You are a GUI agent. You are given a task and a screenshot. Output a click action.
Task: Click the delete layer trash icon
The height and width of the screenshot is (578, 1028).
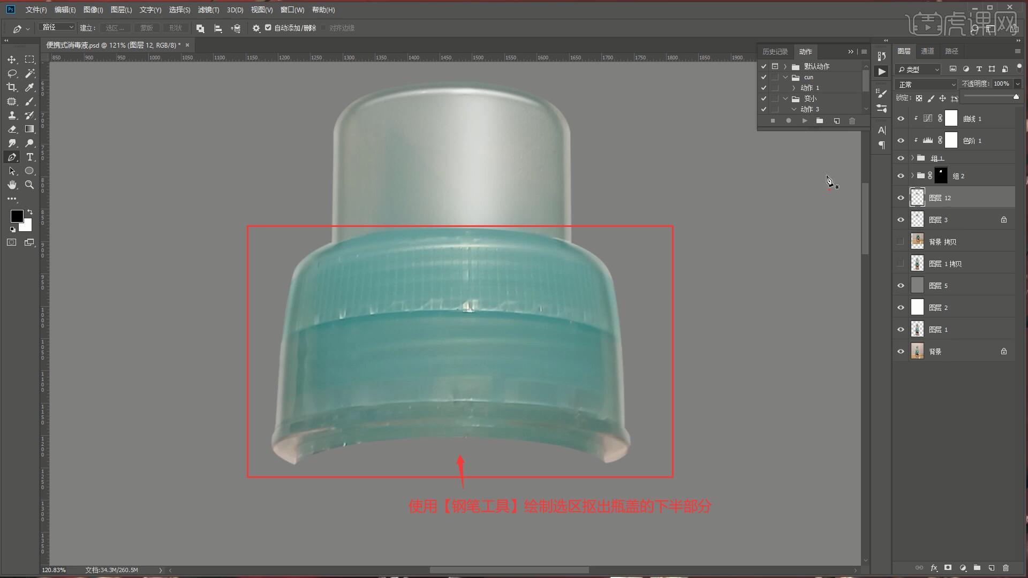click(1006, 568)
